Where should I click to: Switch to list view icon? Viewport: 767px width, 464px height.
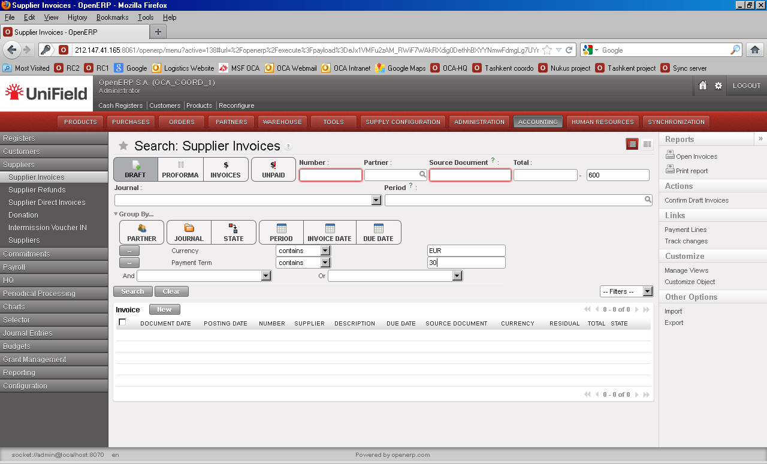(x=632, y=144)
